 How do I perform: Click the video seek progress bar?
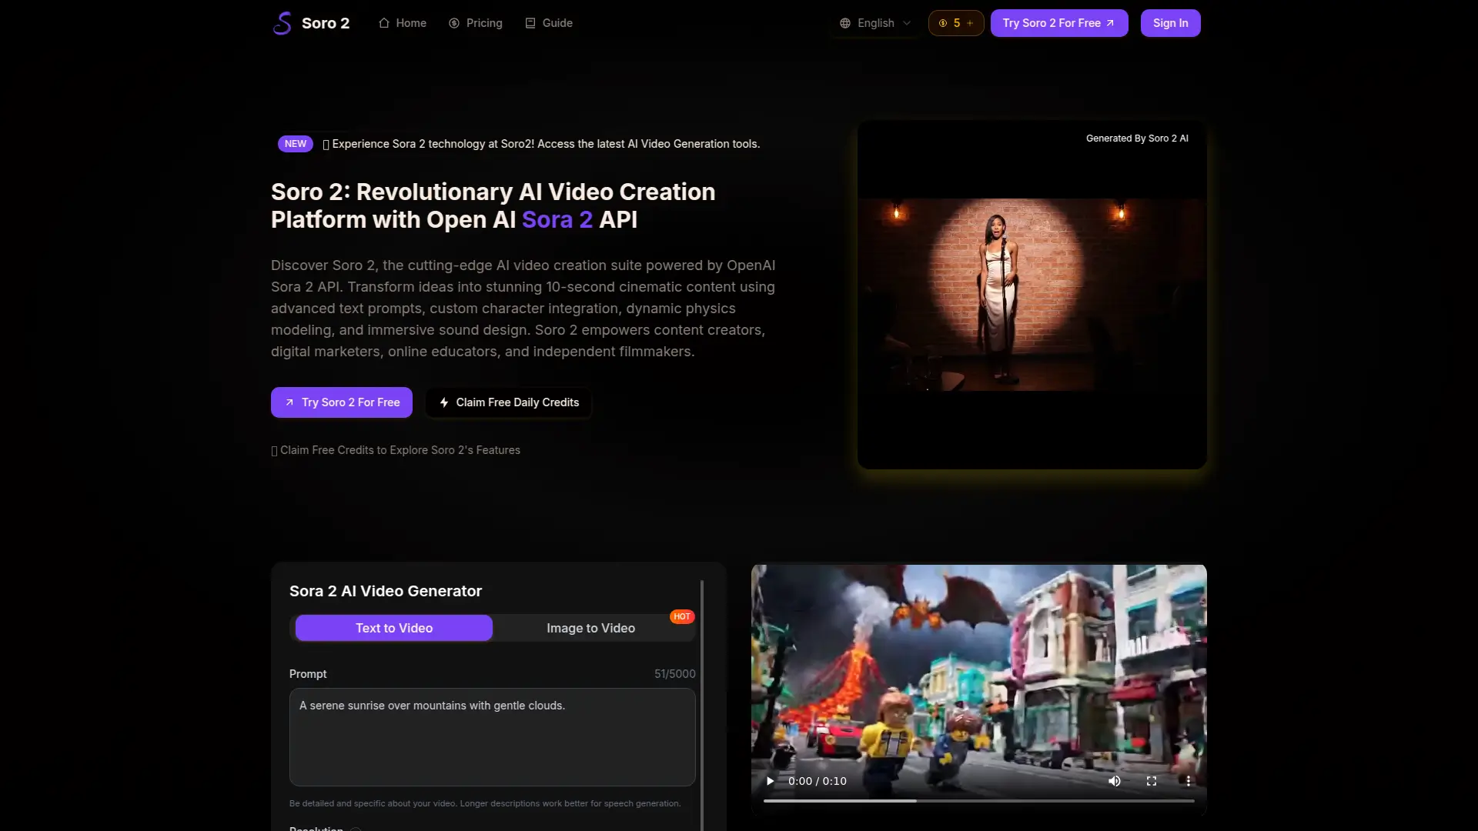pos(978,801)
